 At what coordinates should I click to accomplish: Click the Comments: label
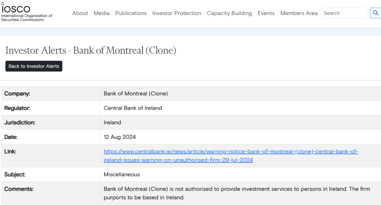click(x=19, y=189)
